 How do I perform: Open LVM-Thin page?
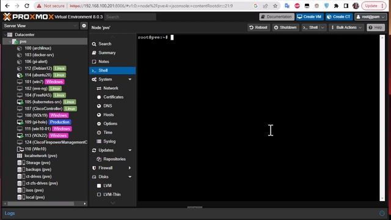click(112, 194)
